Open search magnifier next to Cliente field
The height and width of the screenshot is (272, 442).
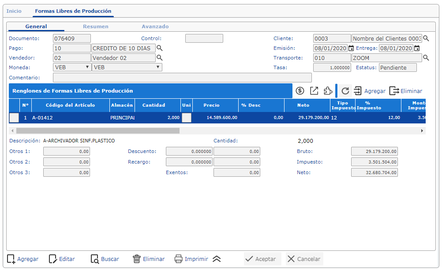426,38
